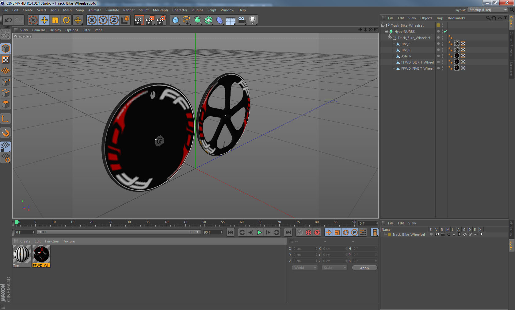
Task: Activate the Rotate tool
Action: [66, 20]
